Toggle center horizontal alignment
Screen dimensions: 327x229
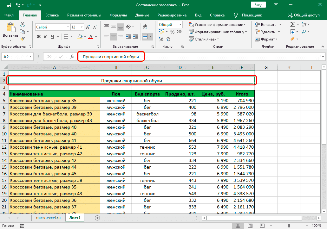point(113,37)
